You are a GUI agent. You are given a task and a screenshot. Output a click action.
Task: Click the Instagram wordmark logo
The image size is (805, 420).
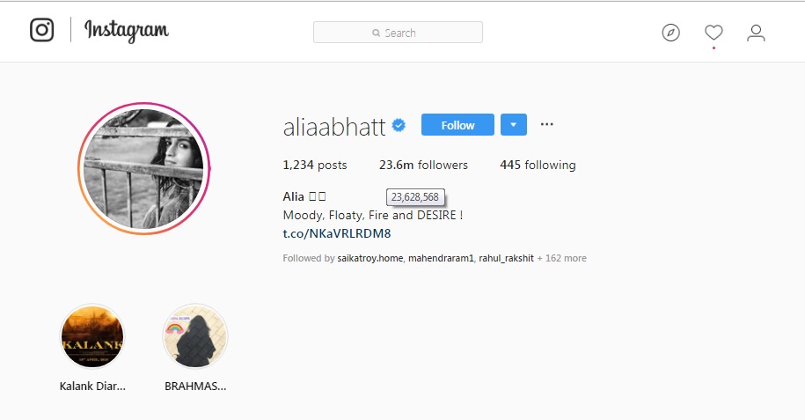(x=127, y=31)
